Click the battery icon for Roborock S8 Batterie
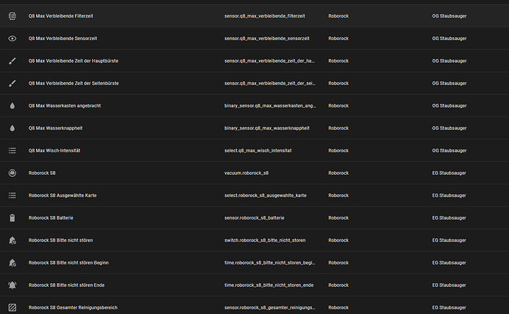 coord(13,218)
